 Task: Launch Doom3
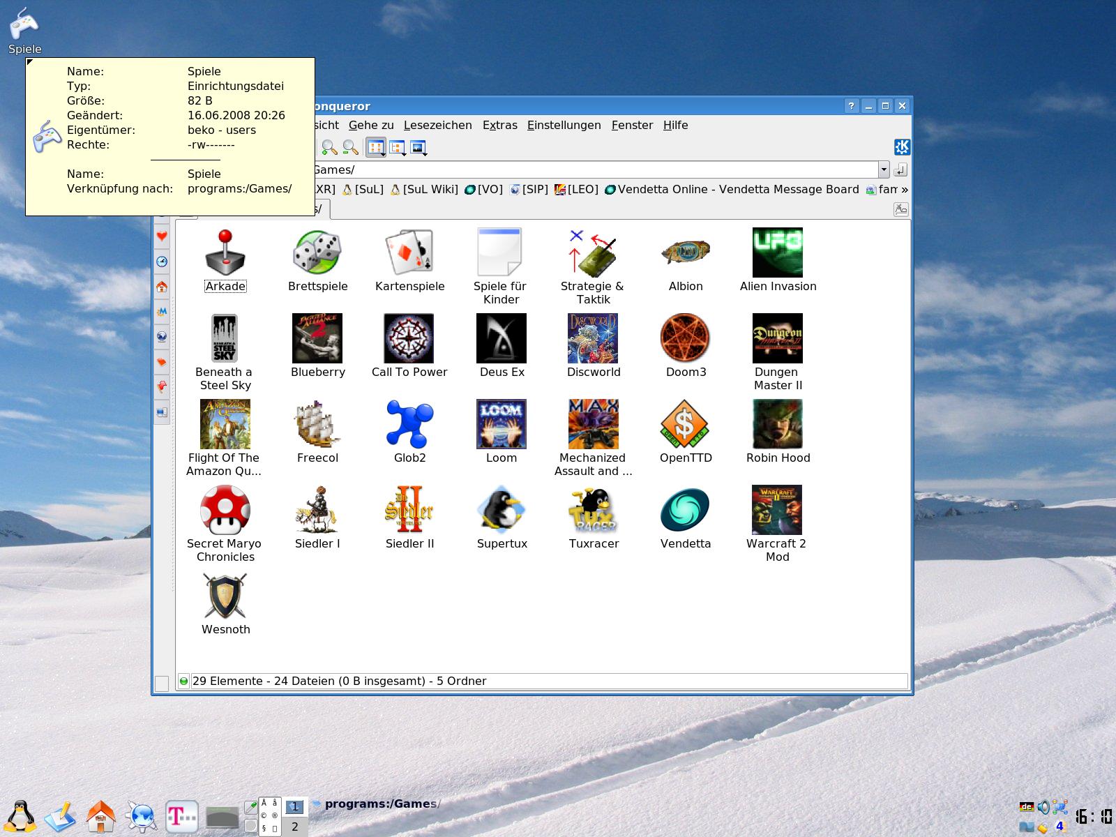point(686,346)
